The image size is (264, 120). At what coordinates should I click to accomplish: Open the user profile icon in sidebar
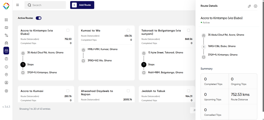tap(6, 82)
